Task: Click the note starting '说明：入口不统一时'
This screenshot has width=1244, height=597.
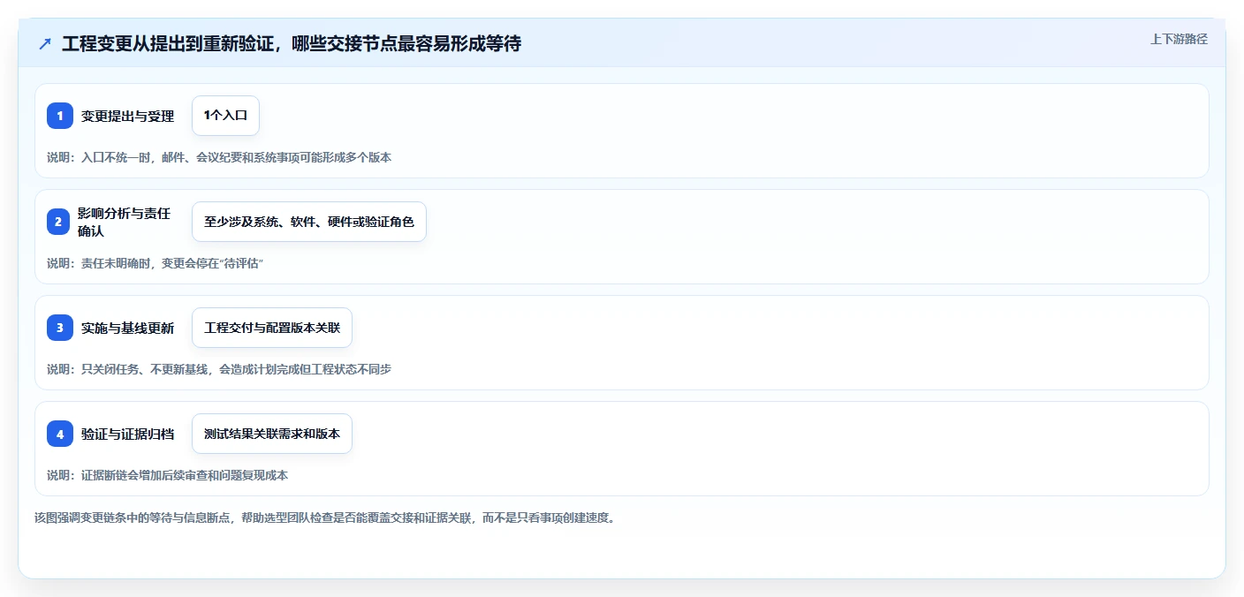Action: (x=219, y=157)
